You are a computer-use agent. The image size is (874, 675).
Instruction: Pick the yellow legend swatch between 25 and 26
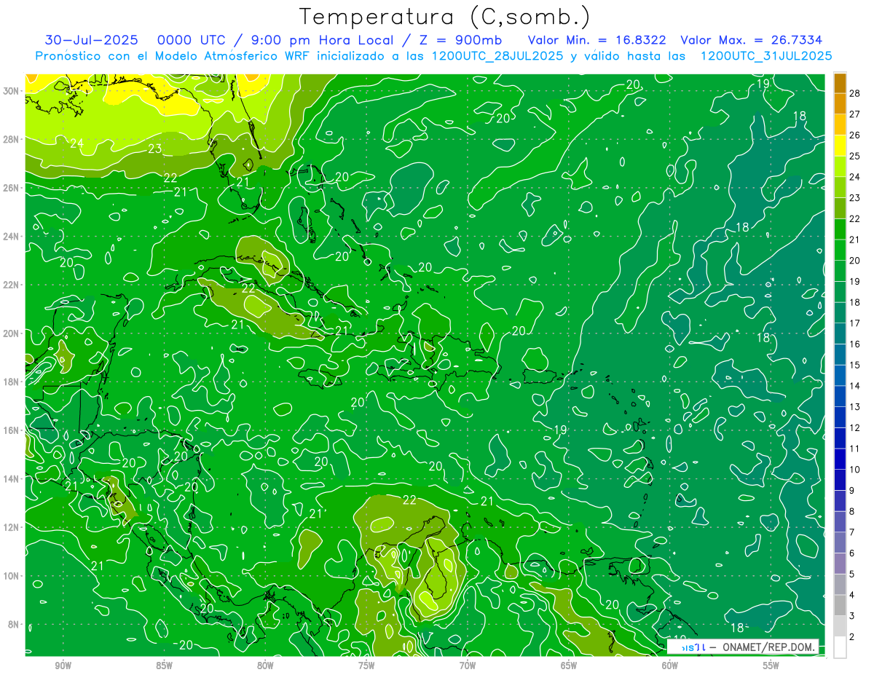tap(840, 146)
